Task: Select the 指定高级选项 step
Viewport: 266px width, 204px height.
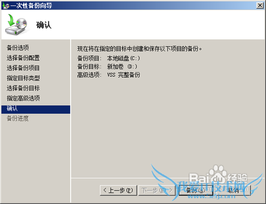Action: [x=23, y=98]
